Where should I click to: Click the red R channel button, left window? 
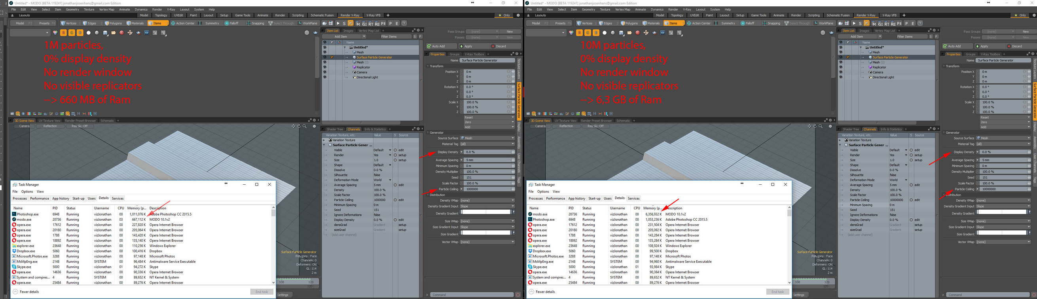point(63,32)
